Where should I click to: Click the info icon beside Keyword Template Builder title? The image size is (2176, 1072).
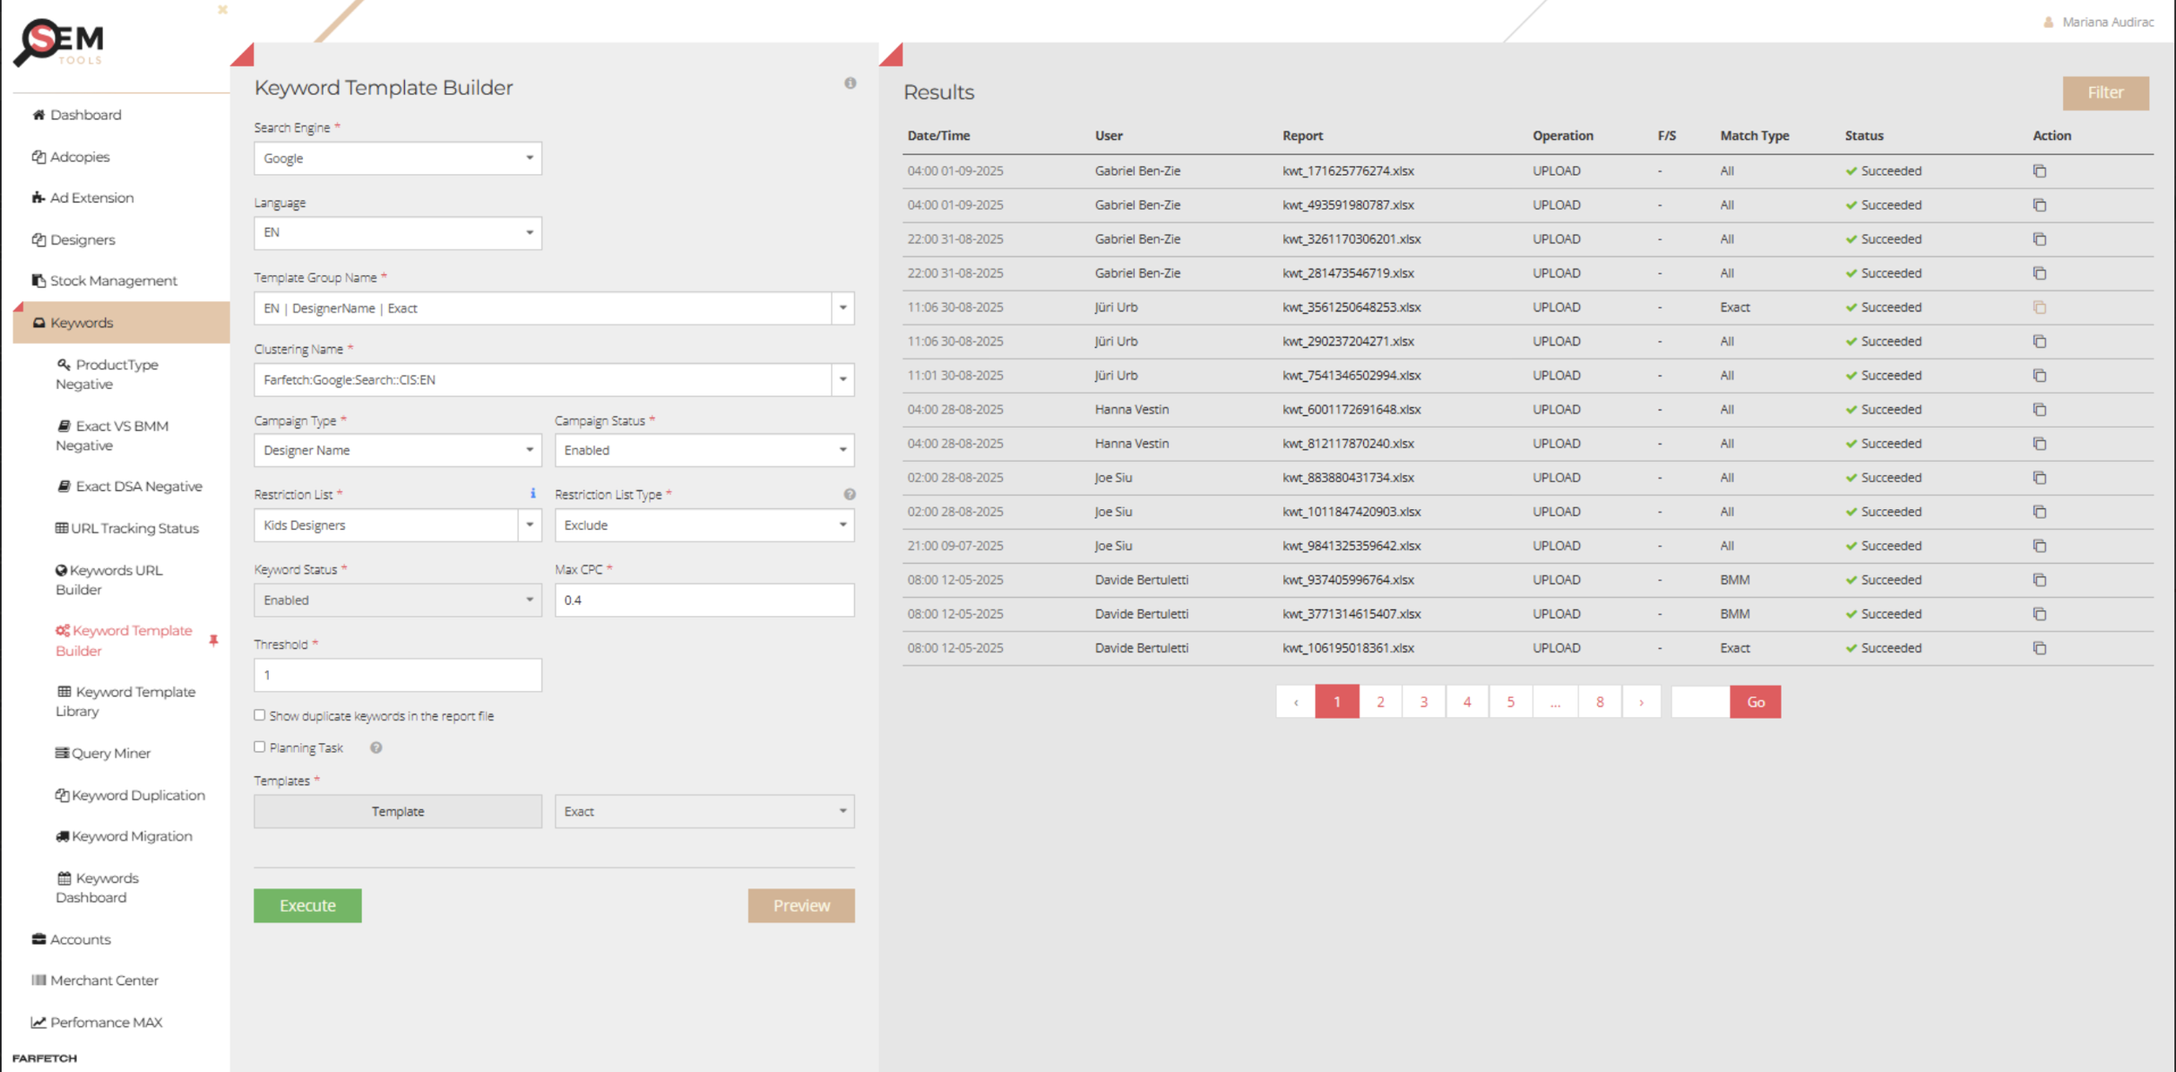850,84
